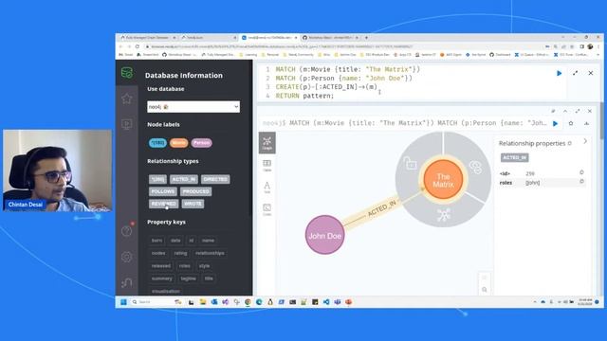Click the all-relationships count chip

158,179
